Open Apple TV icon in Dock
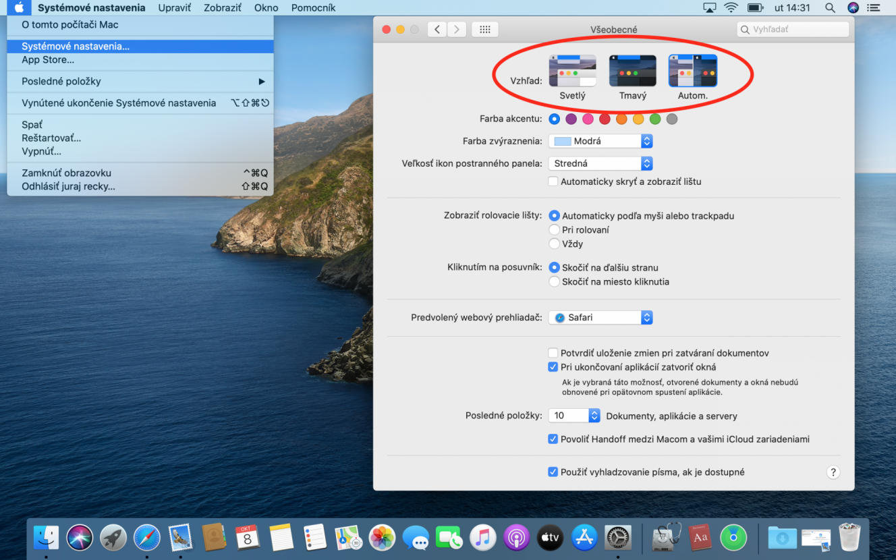This screenshot has width=896, height=560. (x=550, y=538)
